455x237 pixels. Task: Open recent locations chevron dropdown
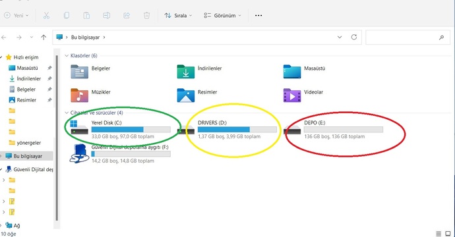pyautogui.click(x=32, y=38)
